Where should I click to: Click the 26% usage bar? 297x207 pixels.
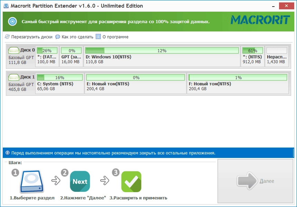click(x=47, y=50)
